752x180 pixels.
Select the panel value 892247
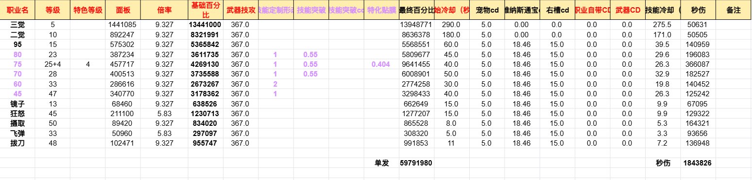pos(123,34)
